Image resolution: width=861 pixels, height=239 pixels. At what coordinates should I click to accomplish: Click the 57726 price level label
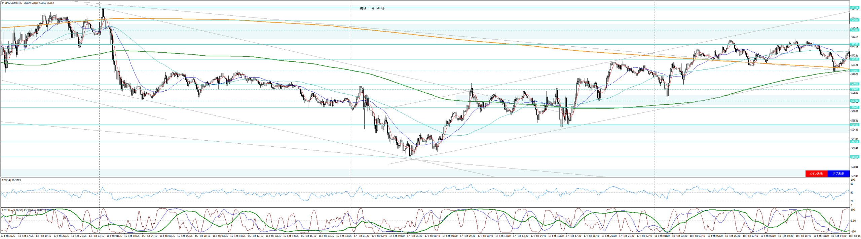click(x=854, y=7)
